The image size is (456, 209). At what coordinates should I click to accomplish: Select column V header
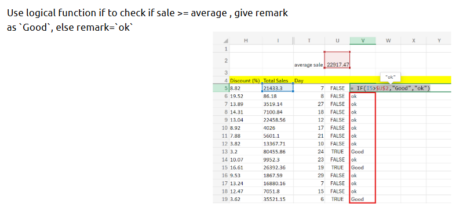pos(363,41)
